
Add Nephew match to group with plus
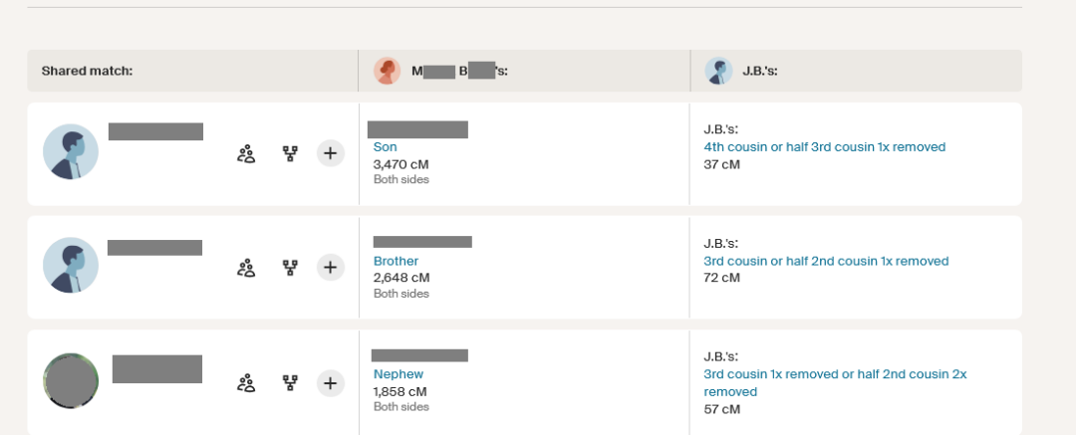(x=330, y=383)
